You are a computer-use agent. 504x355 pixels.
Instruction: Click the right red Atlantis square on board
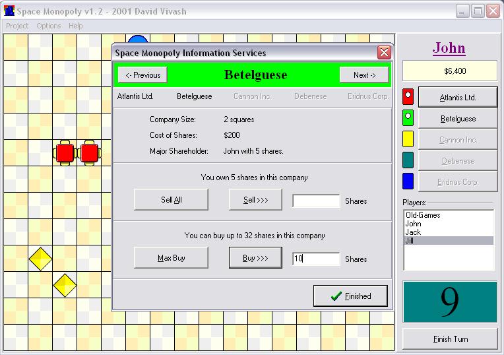(x=89, y=152)
